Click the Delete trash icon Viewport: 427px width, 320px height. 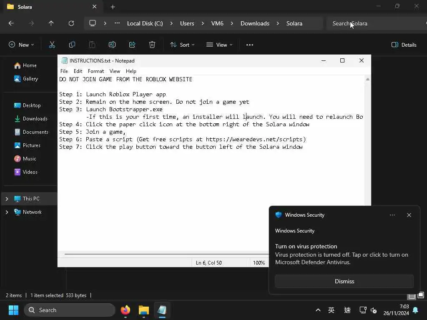coord(152,45)
